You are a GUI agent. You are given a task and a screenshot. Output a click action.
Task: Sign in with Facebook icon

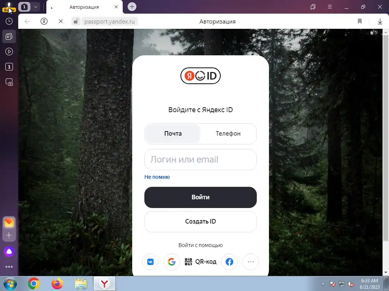click(x=229, y=261)
